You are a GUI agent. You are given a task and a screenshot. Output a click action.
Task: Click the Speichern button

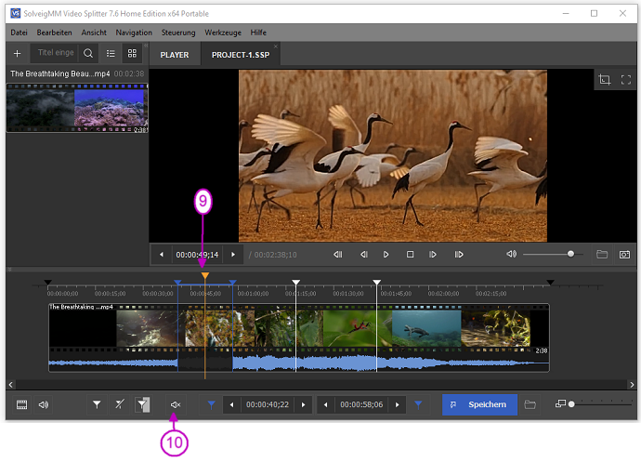(x=479, y=404)
